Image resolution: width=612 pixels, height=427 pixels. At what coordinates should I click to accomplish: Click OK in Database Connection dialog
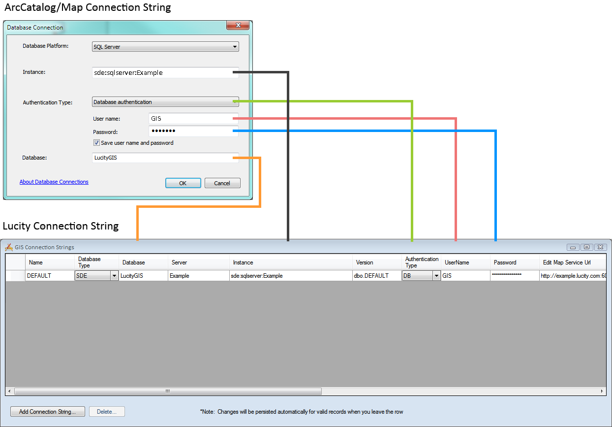click(x=183, y=183)
